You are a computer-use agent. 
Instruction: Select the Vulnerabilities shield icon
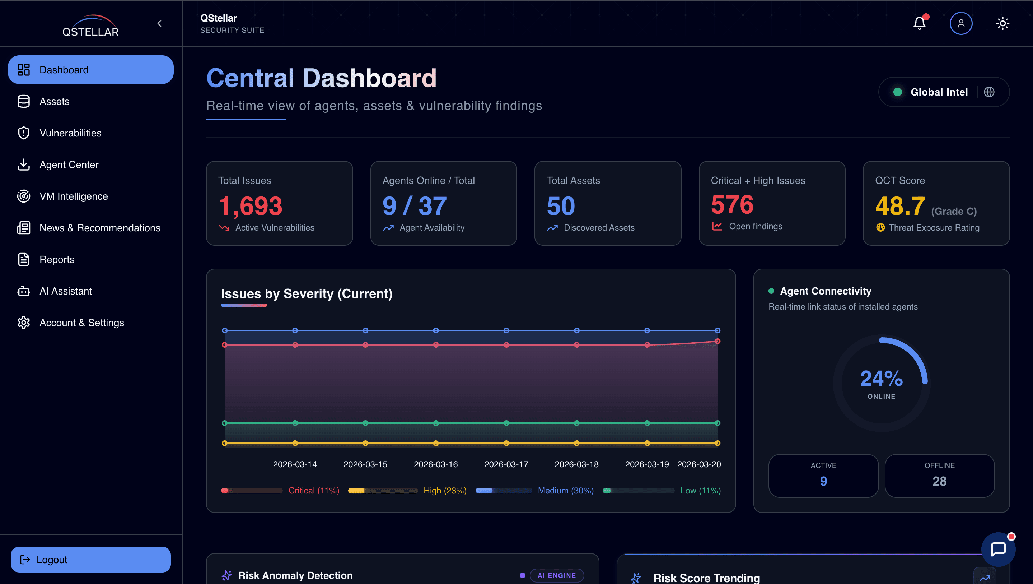[24, 133]
